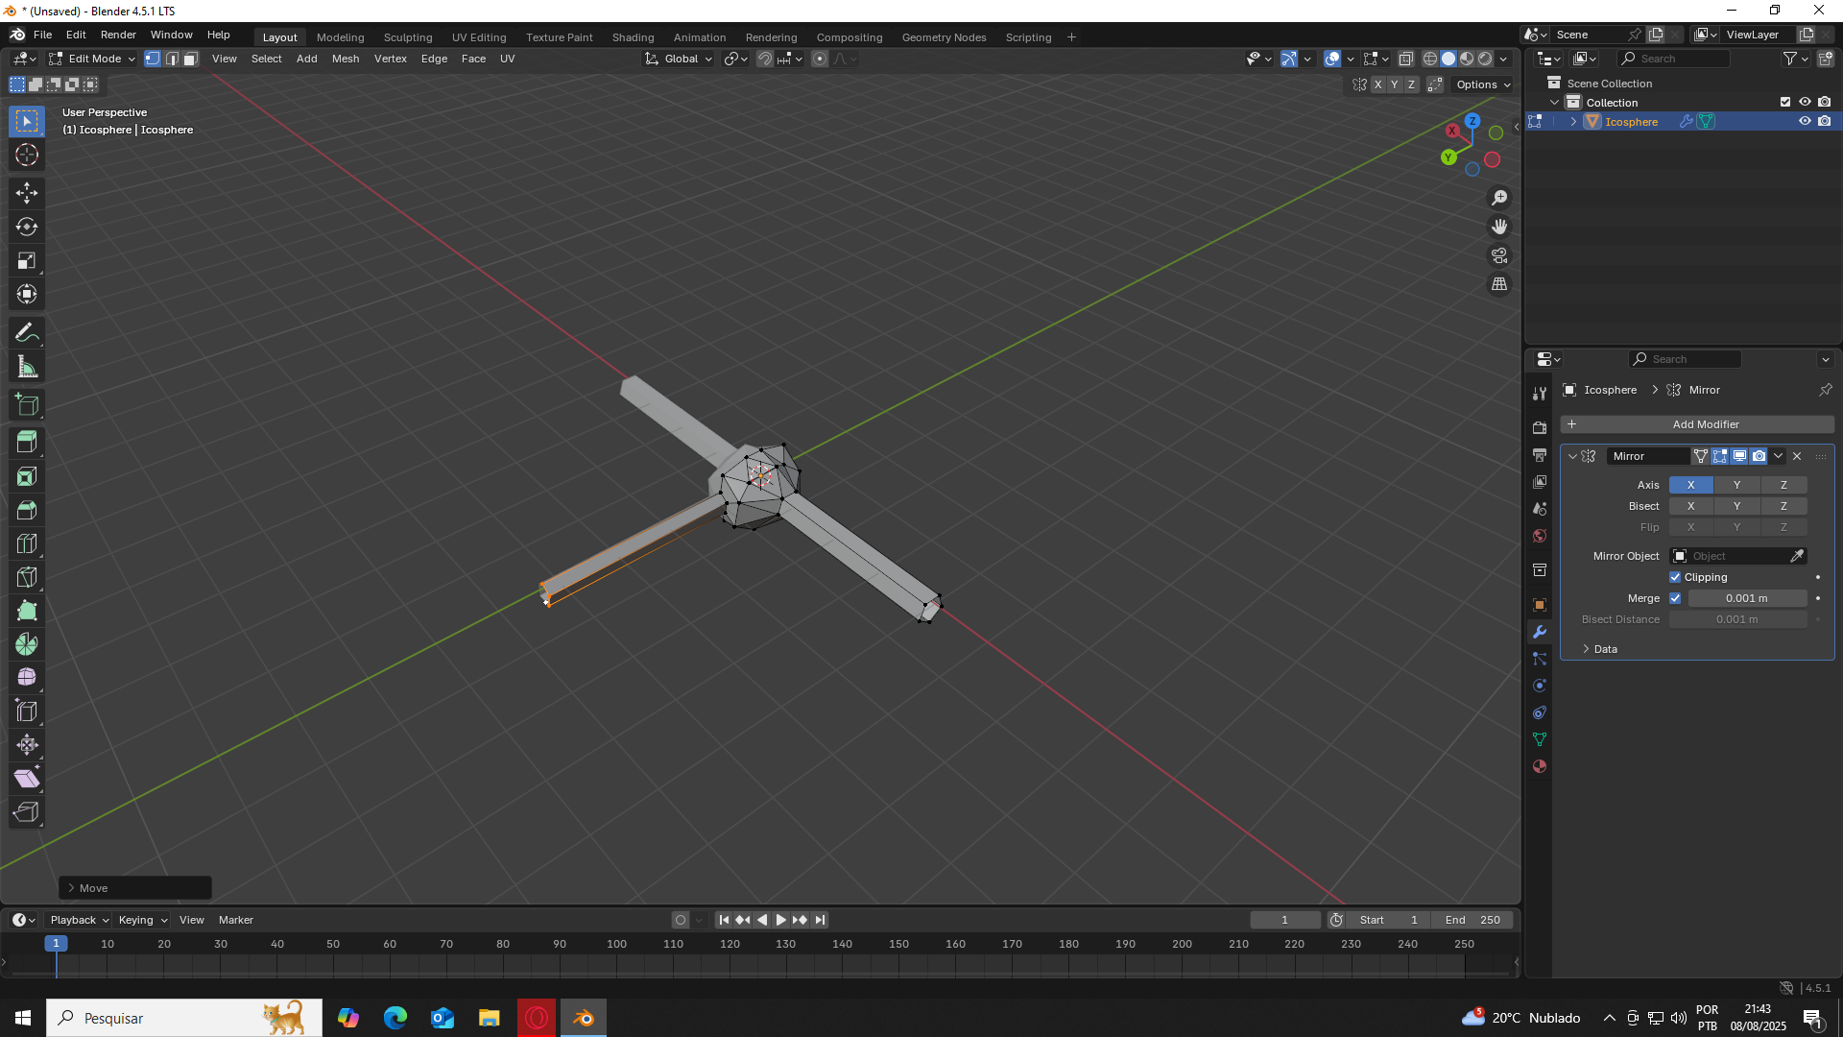This screenshot has width=1843, height=1037.
Task: Click the Merge distance 0.001 m field
Action: pyautogui.click(x=1746, y=598)
